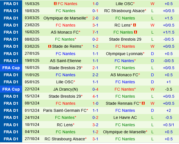179x144 pixels.
Task: View AS Saint-Etienne team page
Action: point(65,61)
